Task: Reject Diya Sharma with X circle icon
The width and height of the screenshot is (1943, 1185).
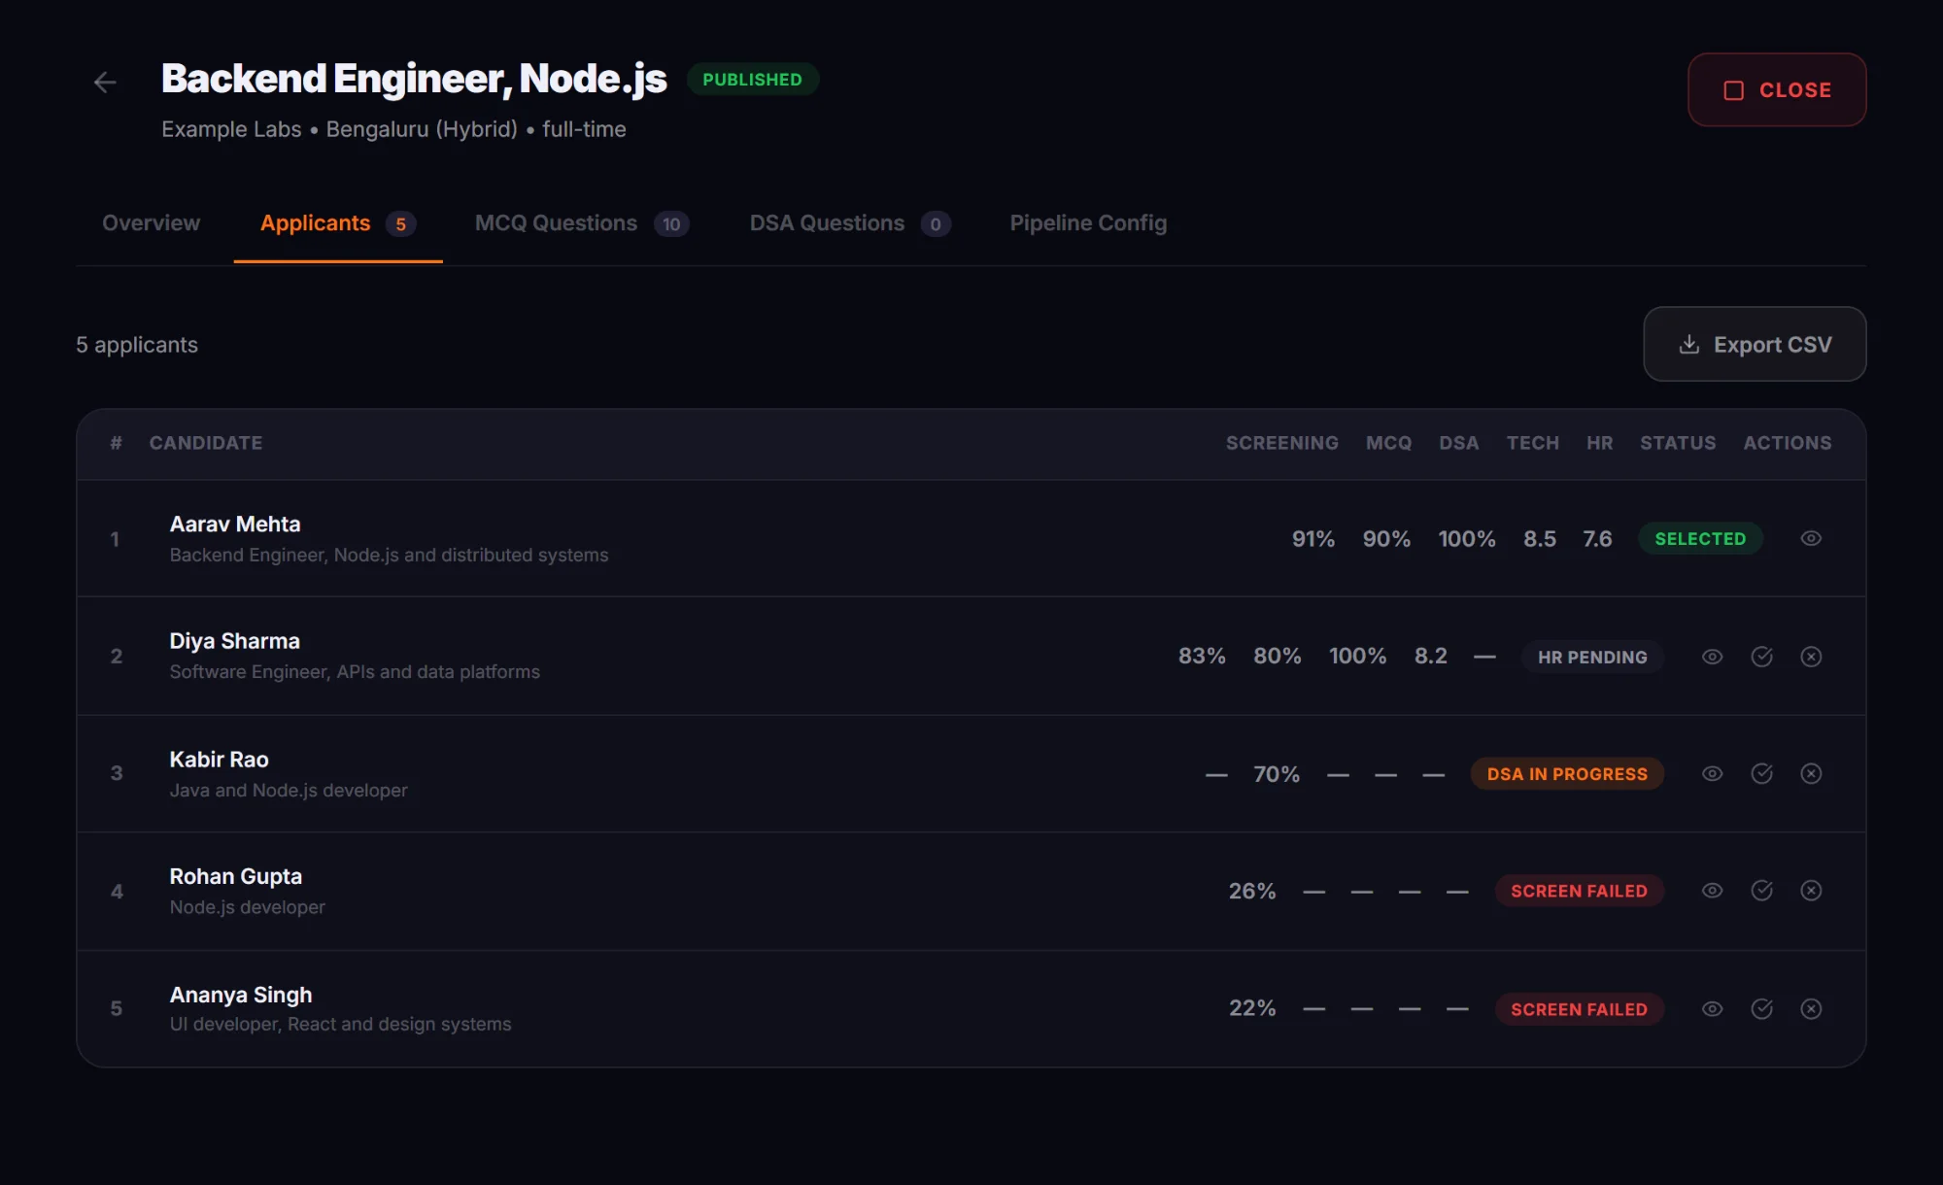Action: pyautogui.click(x=1811, y=657)
